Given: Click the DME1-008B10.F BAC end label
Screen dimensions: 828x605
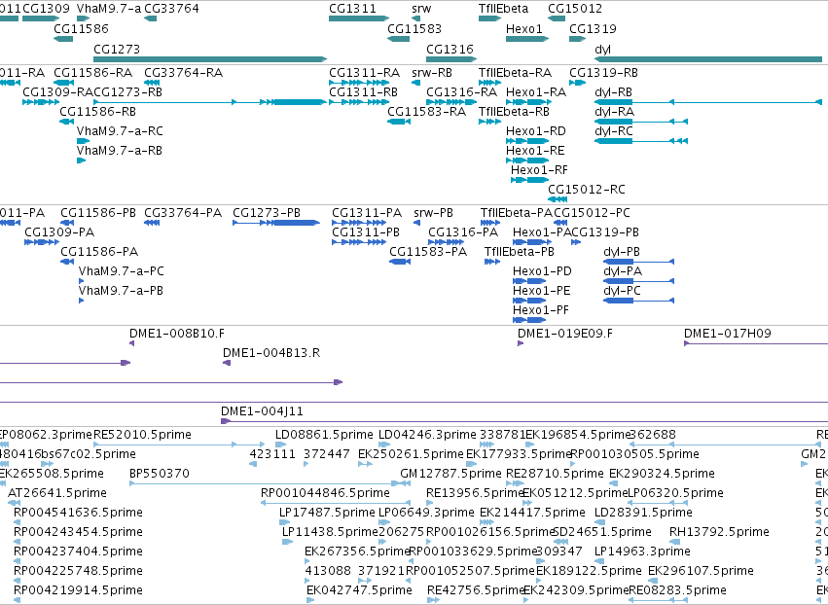Looking at the screenshot, I should click(177, 334).
